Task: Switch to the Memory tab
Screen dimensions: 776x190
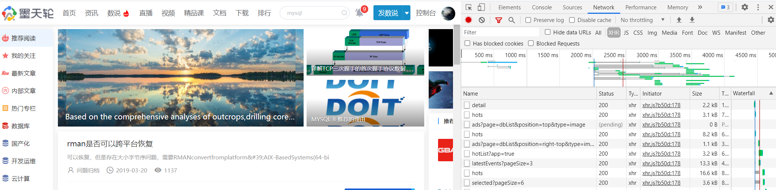Action: (677, 7)
